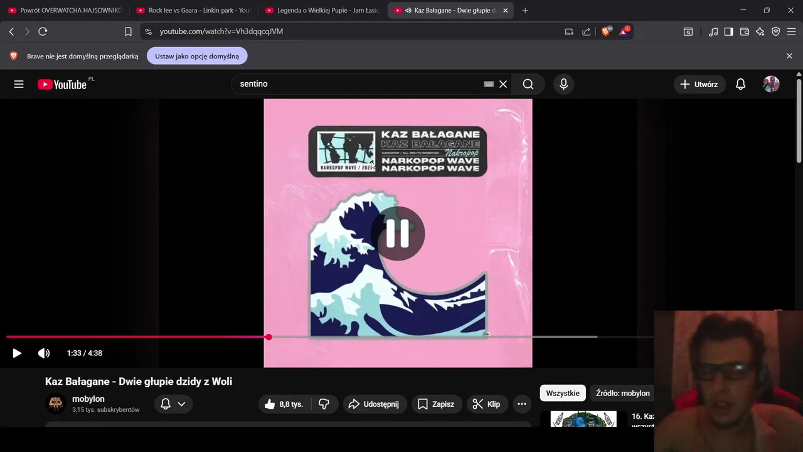Click the red progress bar scrubber handle
The width and height of the screenshot is (803, 452).
click(x=269, y=337)
